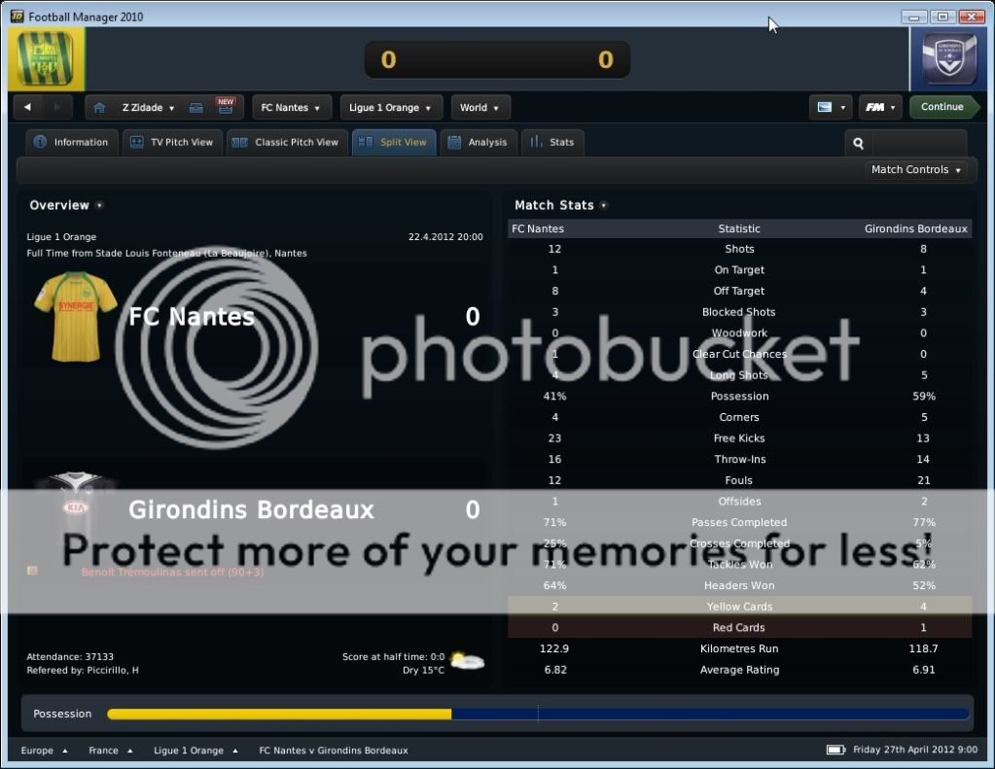Click the yellow possession bar
The image size is (995, 769).
(x=278, y=715)
